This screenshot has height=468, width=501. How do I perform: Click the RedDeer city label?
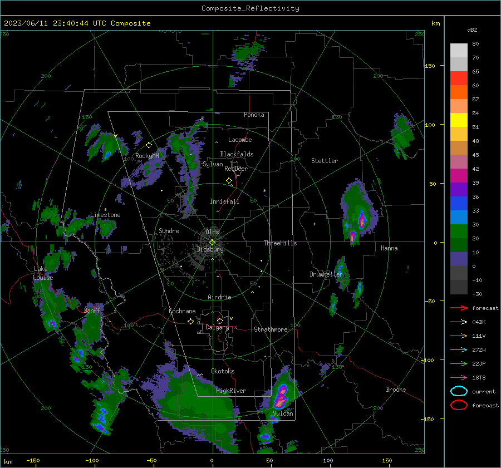[236, 169]
